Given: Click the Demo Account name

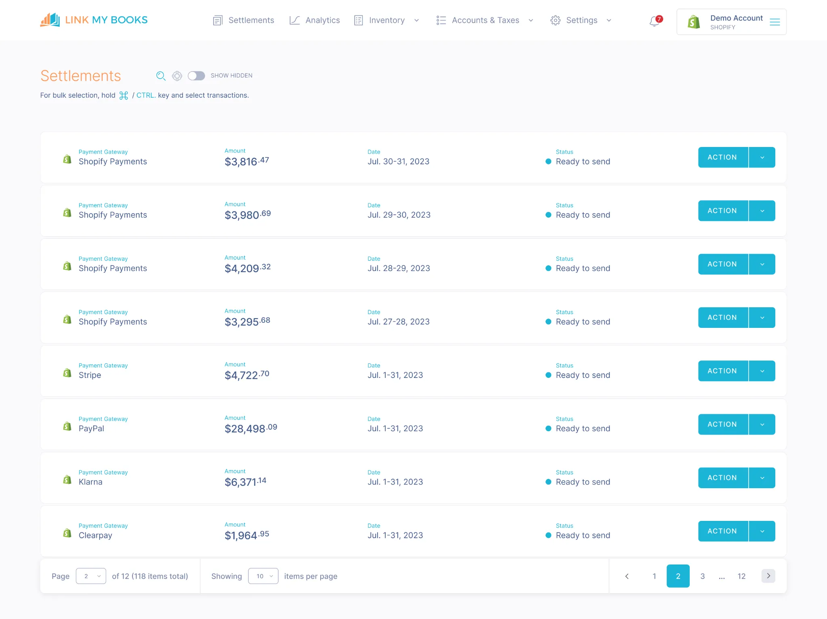Looking at the screenshot, I should (737, 18).
